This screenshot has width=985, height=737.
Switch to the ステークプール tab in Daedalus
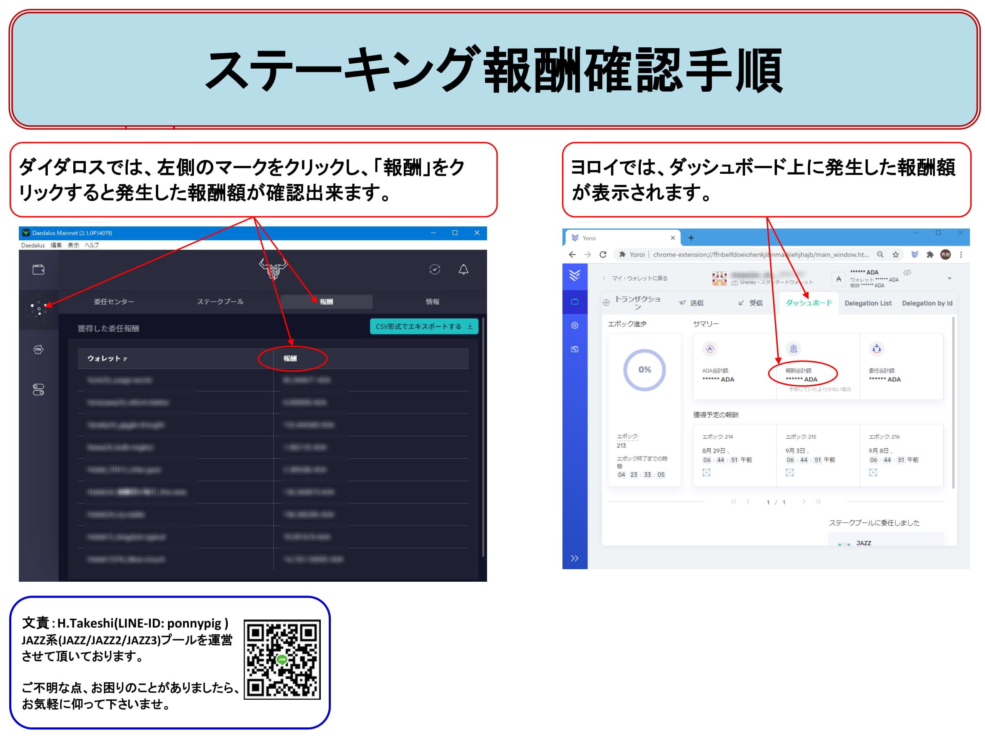[x=220, y=302]
